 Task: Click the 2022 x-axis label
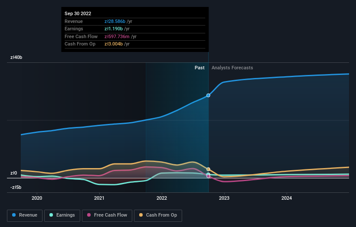click(x=162, y=198)
